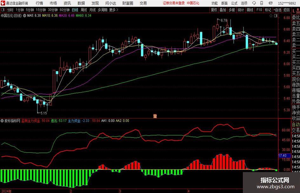The width and height of the screenshot is (300, 193).
Task: Click the L icon in right panel
Action: click(294, 11)
